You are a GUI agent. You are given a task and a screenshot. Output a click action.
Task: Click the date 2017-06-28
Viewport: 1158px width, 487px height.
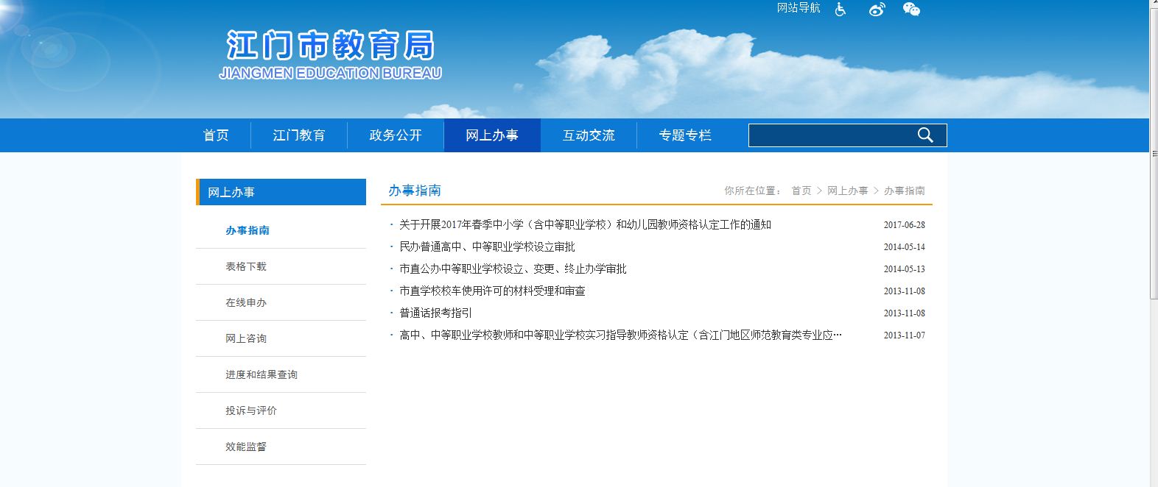point(905,225)
